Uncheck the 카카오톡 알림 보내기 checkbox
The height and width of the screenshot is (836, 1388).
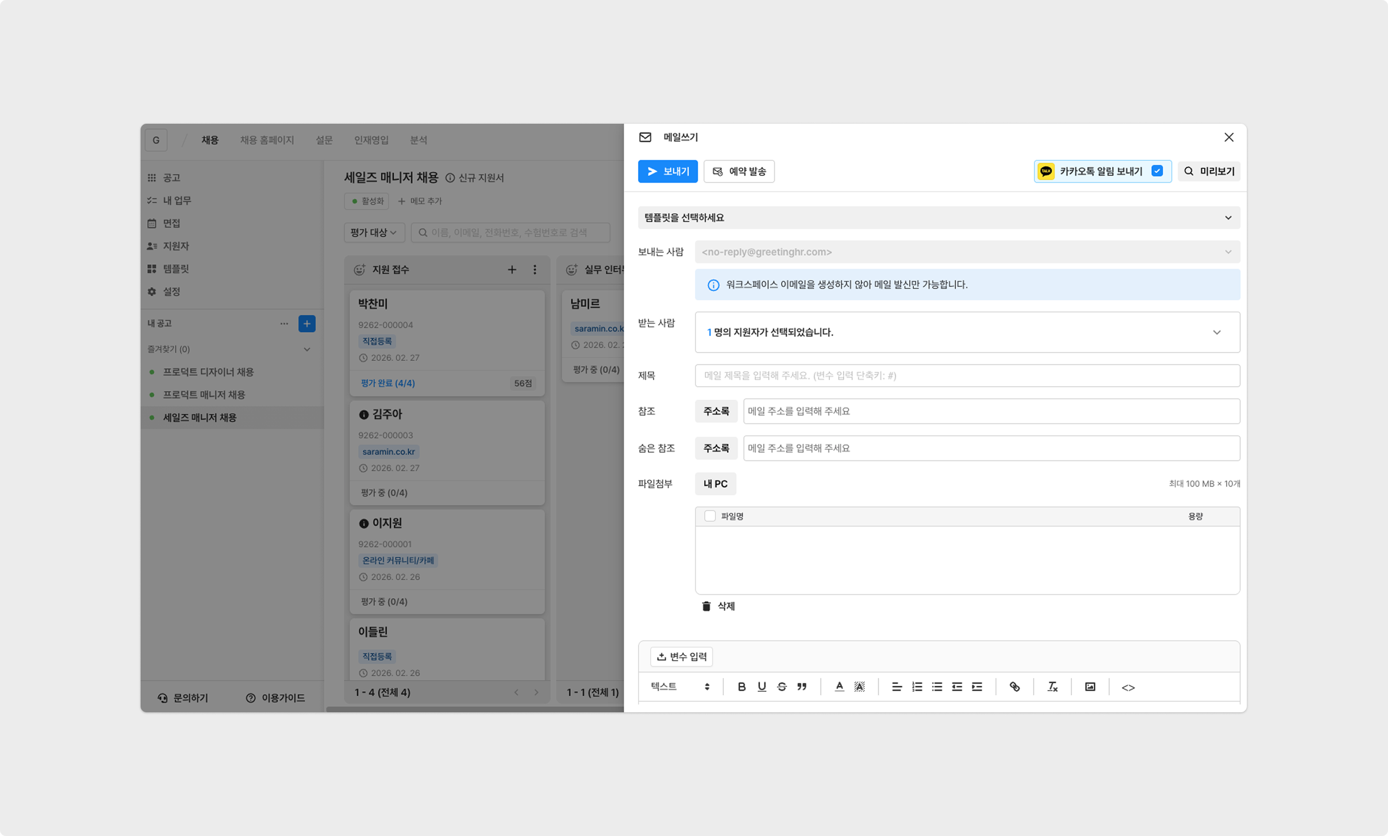click(1157, 171)
